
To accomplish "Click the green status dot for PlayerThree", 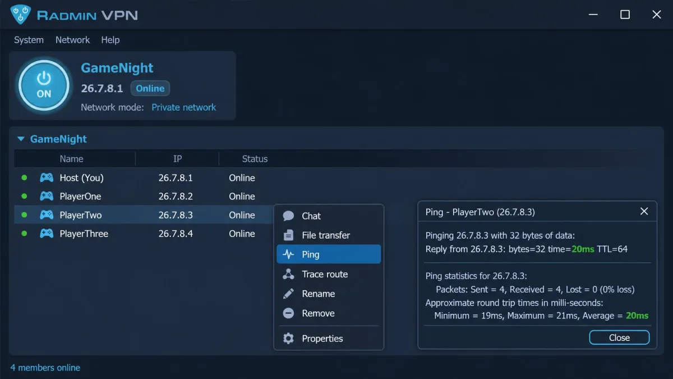I will click(24, 234).
